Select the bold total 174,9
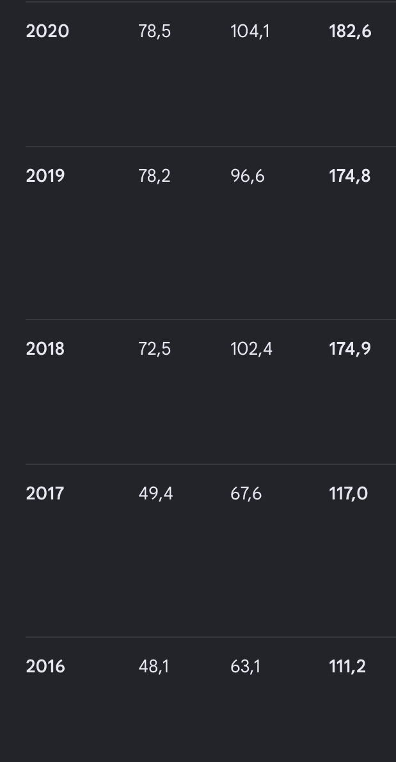396x762 pixels. [349, 349]
